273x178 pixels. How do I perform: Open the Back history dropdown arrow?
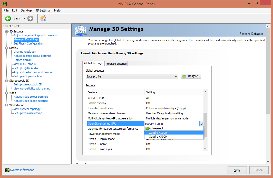pos(24,18)
